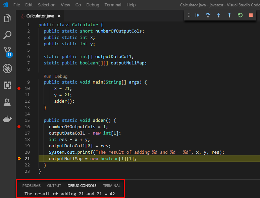Image resolution: width=260 pixels, height=198 pixels.
Task: Click Step Into debug arrow
Action: pos(219,15)
